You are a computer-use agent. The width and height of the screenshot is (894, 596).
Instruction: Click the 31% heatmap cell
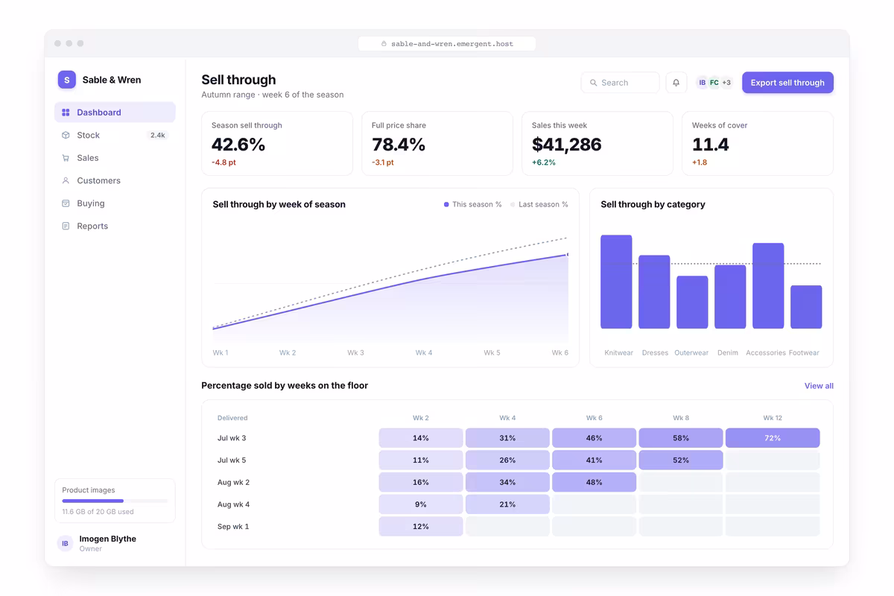(x=507, y=438)
